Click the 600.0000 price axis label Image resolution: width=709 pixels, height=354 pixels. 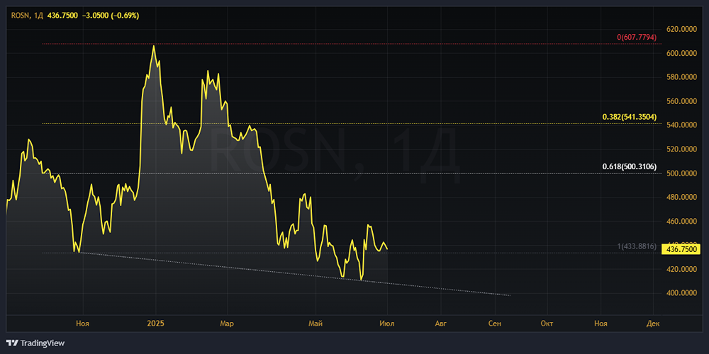(x=681, y=53)
